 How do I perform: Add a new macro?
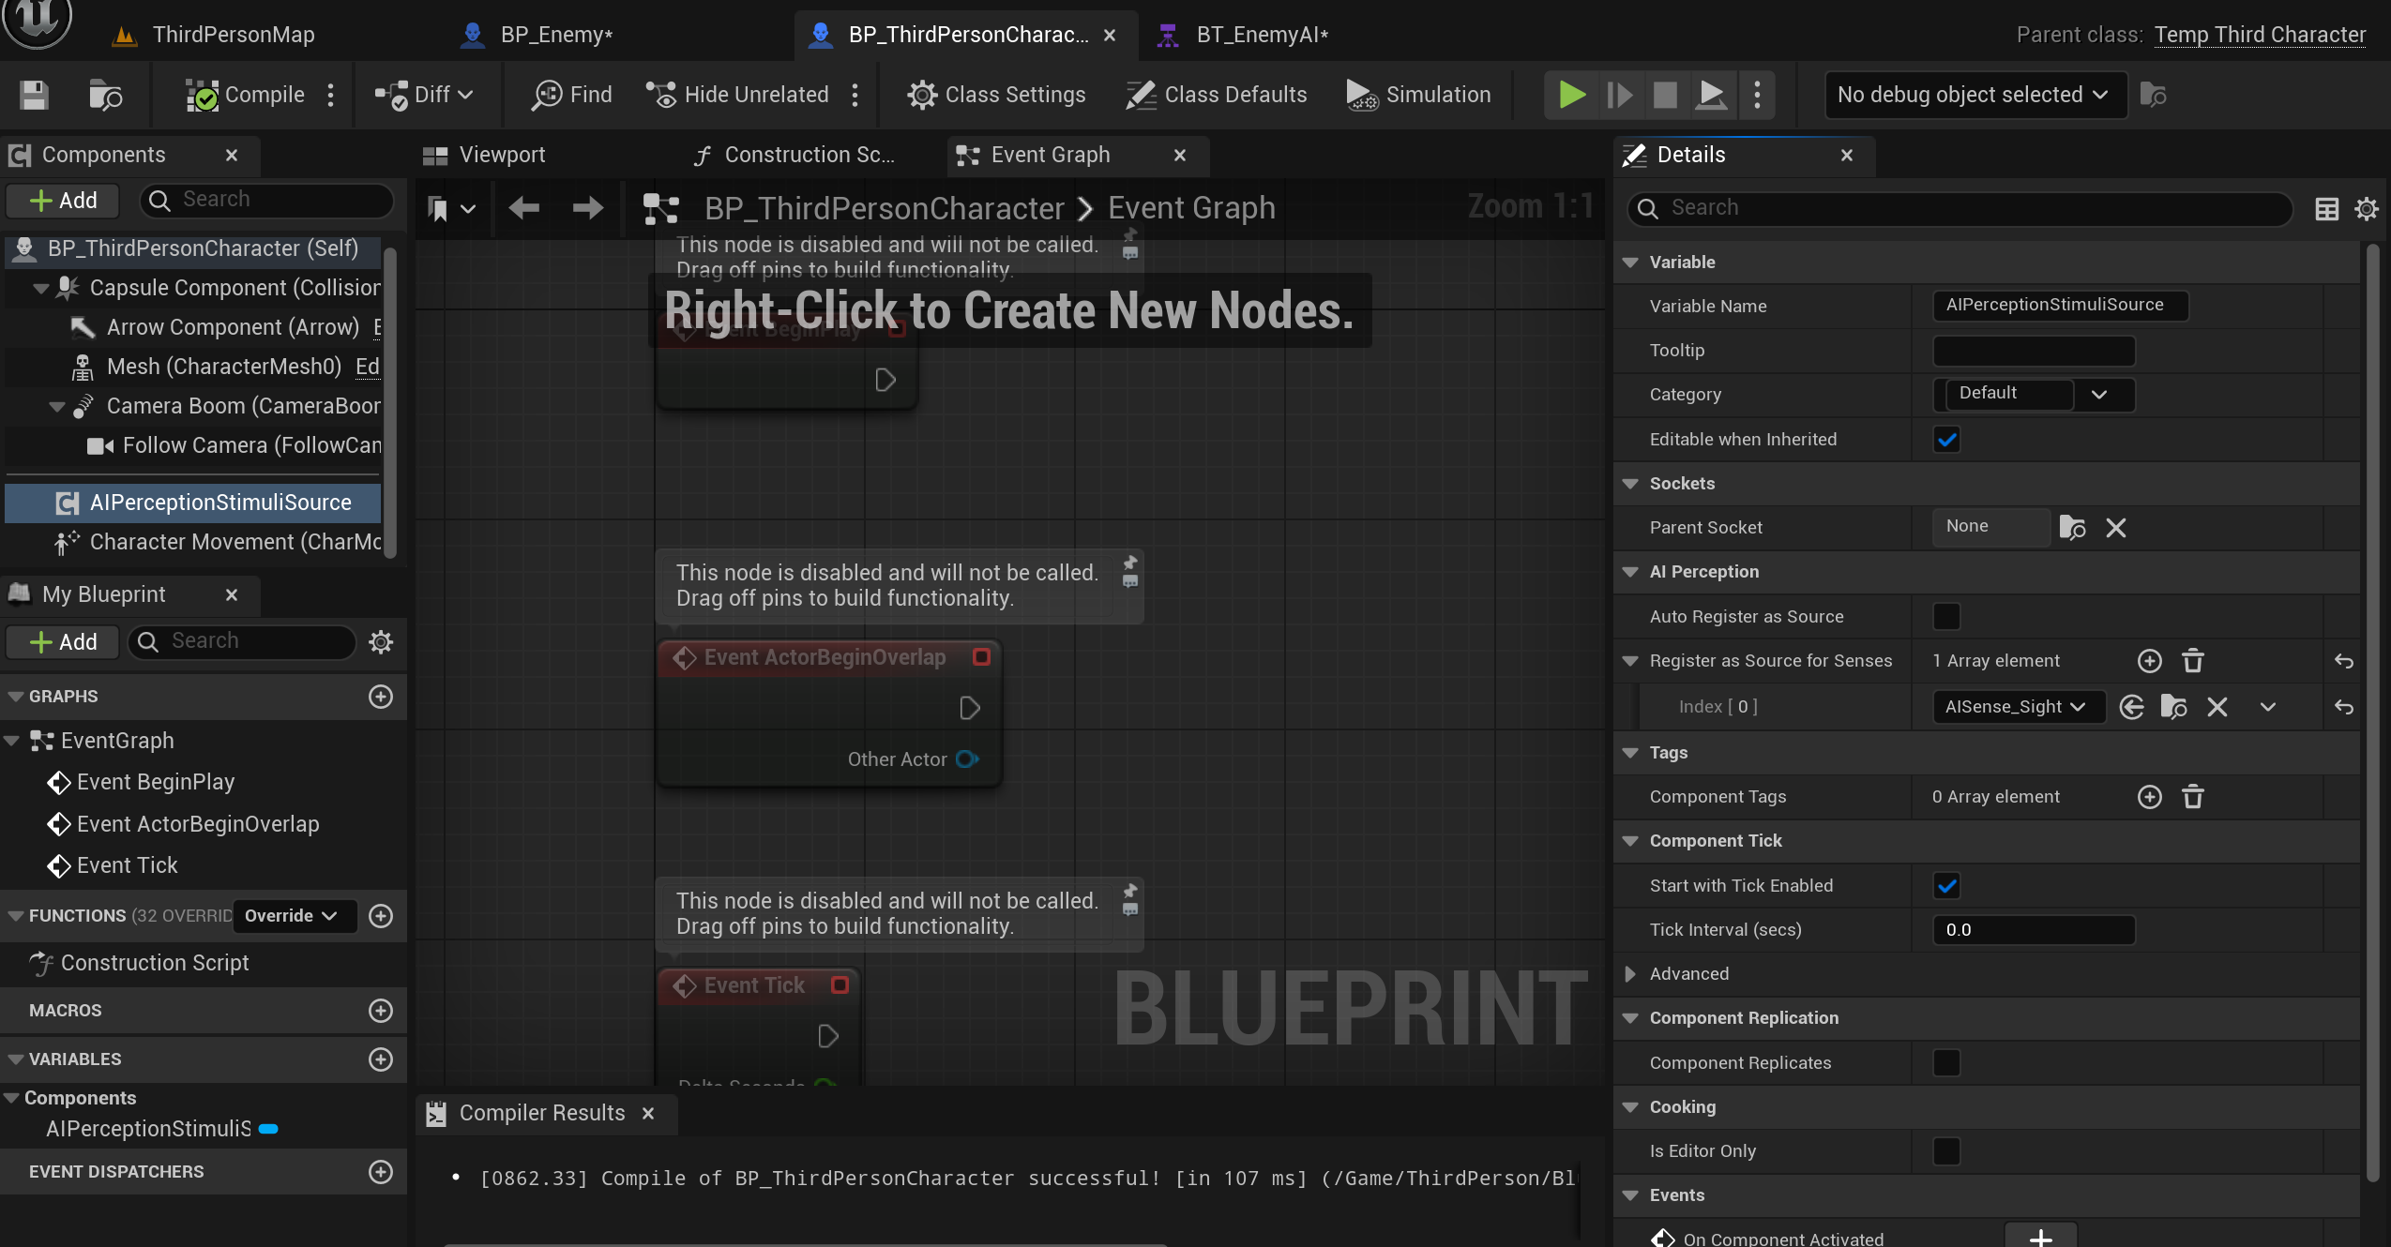coord(381,1010)
